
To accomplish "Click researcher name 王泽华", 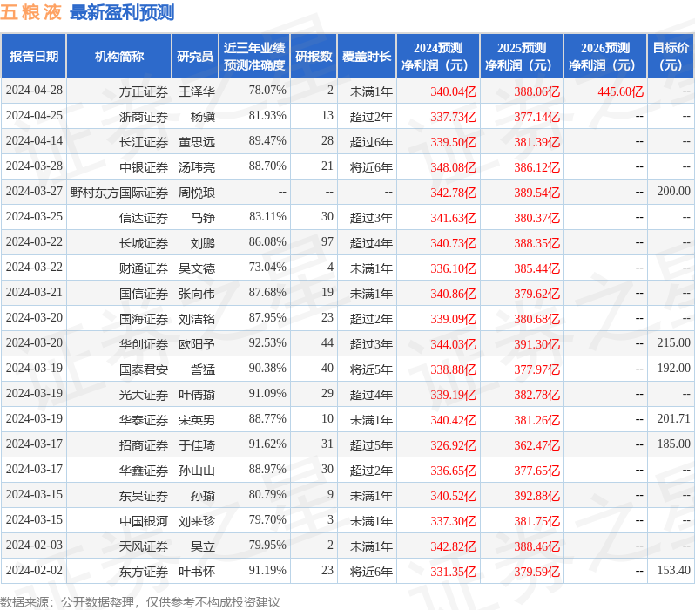I will coord(197,91).
